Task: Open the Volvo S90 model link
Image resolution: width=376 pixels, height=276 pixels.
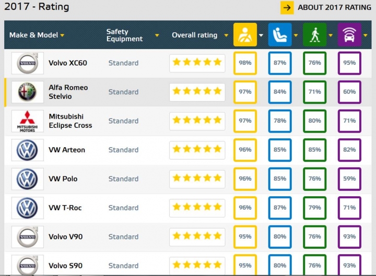Action: [66, 266]
